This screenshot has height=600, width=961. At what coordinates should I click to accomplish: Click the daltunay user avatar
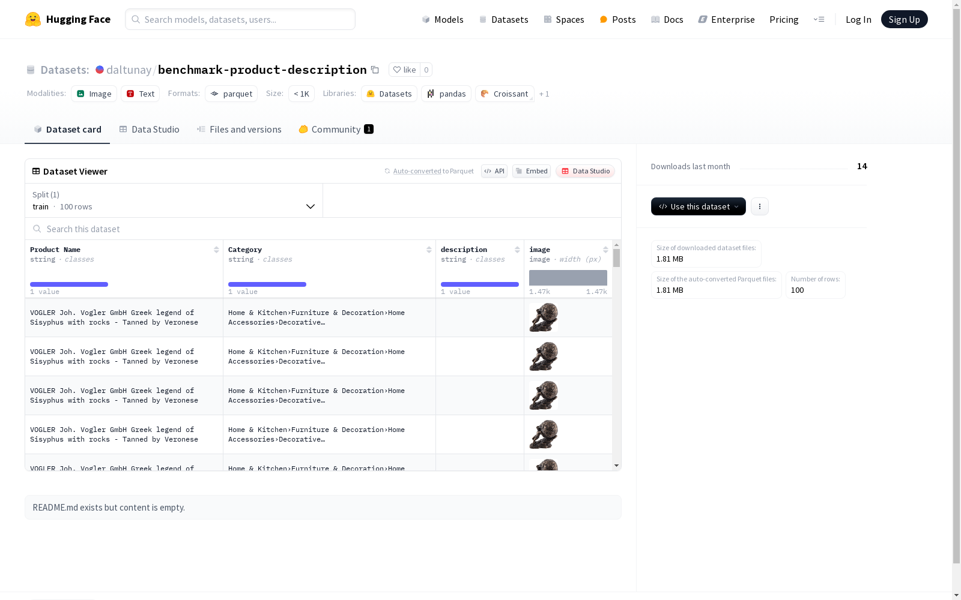click(x=100, y=70)
